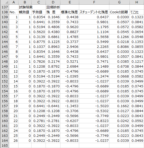Image resolution: width=144 pixels, height=148 pixels.
Task: Click leverage value 0.0654
Action: click(x=137, y=32)
